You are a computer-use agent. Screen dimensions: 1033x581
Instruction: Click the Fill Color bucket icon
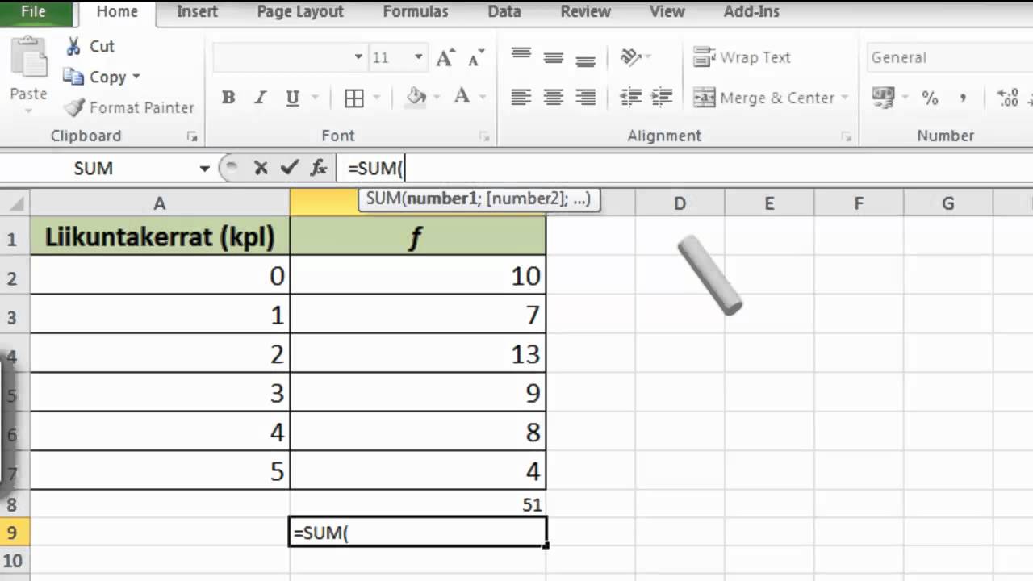(416, 98)
